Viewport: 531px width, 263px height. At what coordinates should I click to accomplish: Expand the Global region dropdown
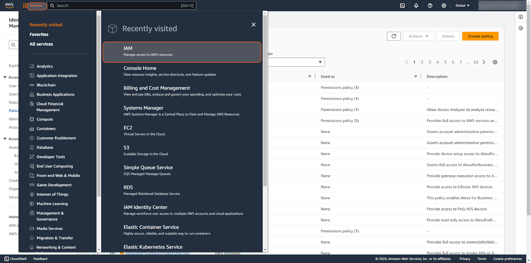pyautogui.click(x=462, y=6)
